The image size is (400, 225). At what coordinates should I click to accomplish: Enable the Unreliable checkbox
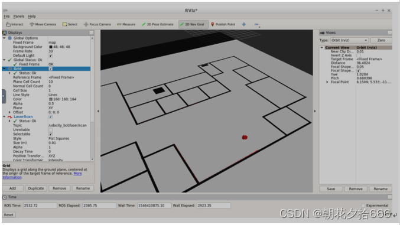[50, 129]
